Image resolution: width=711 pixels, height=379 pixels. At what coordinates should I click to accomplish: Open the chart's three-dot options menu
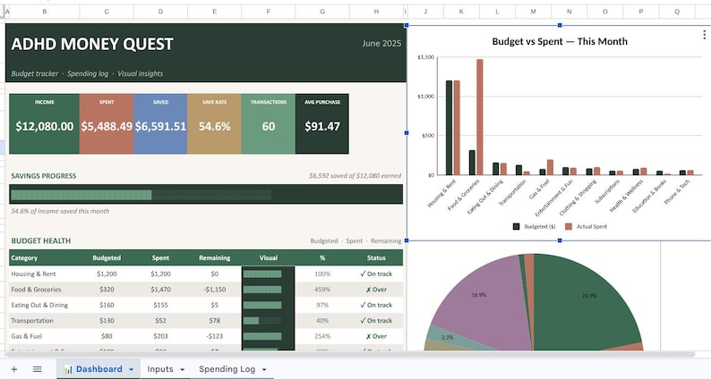click(x=704, y=34)
